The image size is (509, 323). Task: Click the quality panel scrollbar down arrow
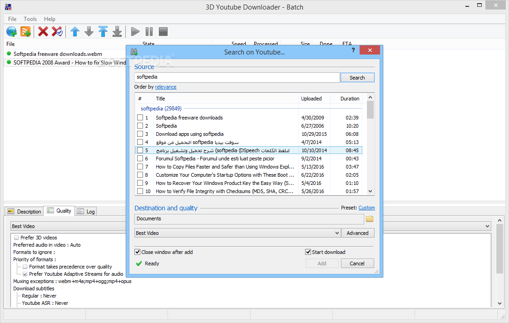pyautogui.click(x=500, y=303)
